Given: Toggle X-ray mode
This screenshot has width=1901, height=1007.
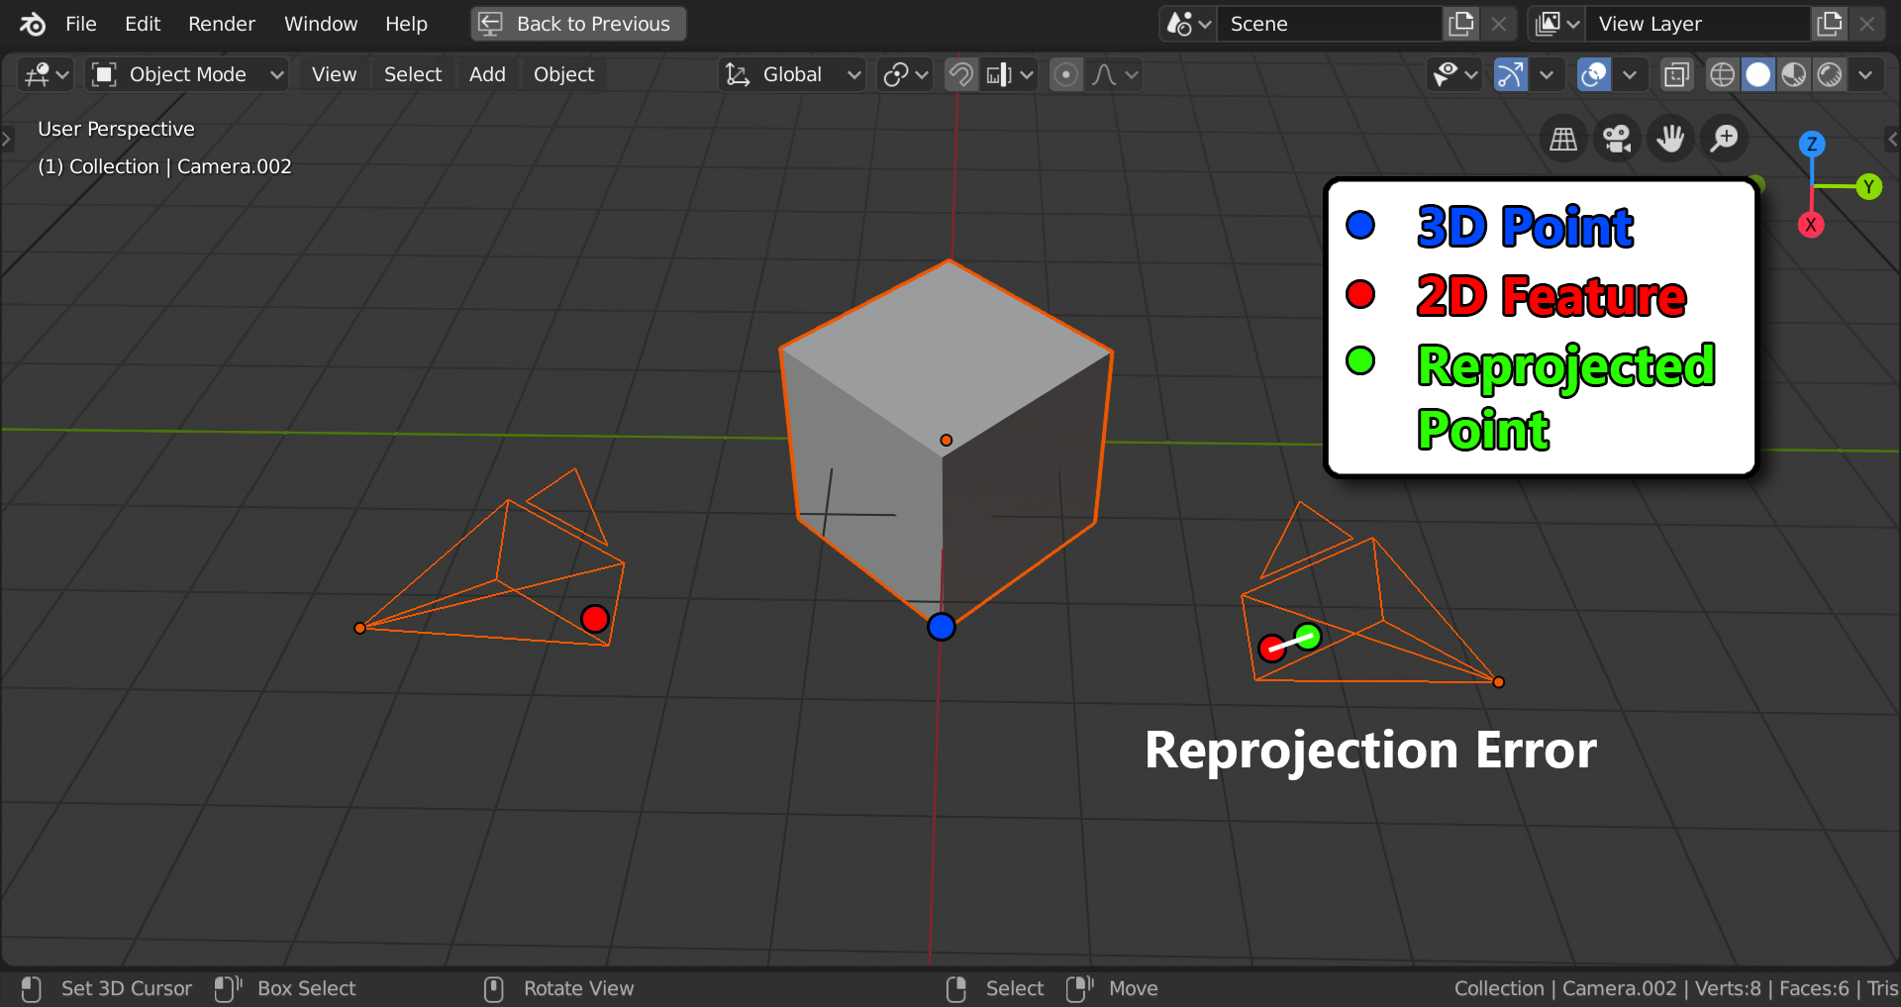Looking at the screenshot, I should click(x=1676, y=74).
